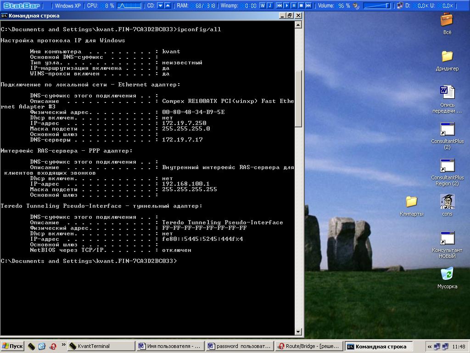470x353 pixels.
Task: Click the console vertical scrollbar thumb
Action: [298, 99]
